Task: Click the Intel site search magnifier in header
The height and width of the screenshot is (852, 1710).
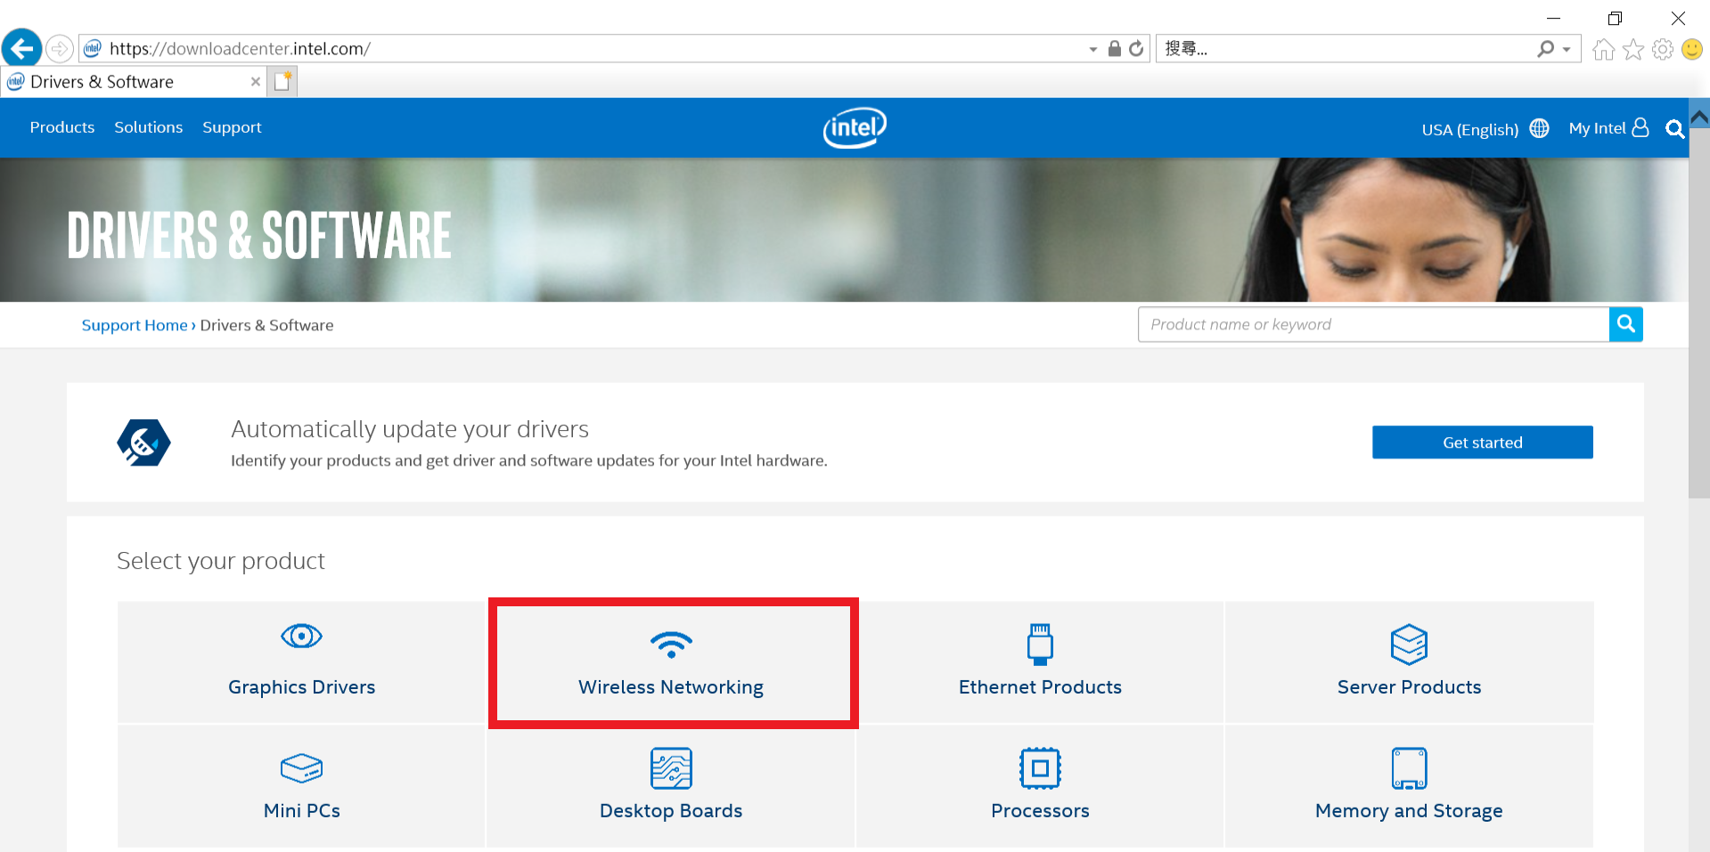Action: point(1674,129)
